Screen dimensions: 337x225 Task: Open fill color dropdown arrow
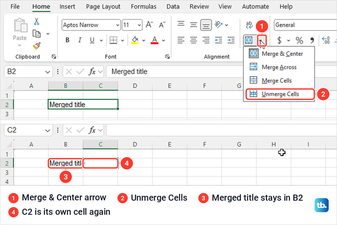click(144, 40)
